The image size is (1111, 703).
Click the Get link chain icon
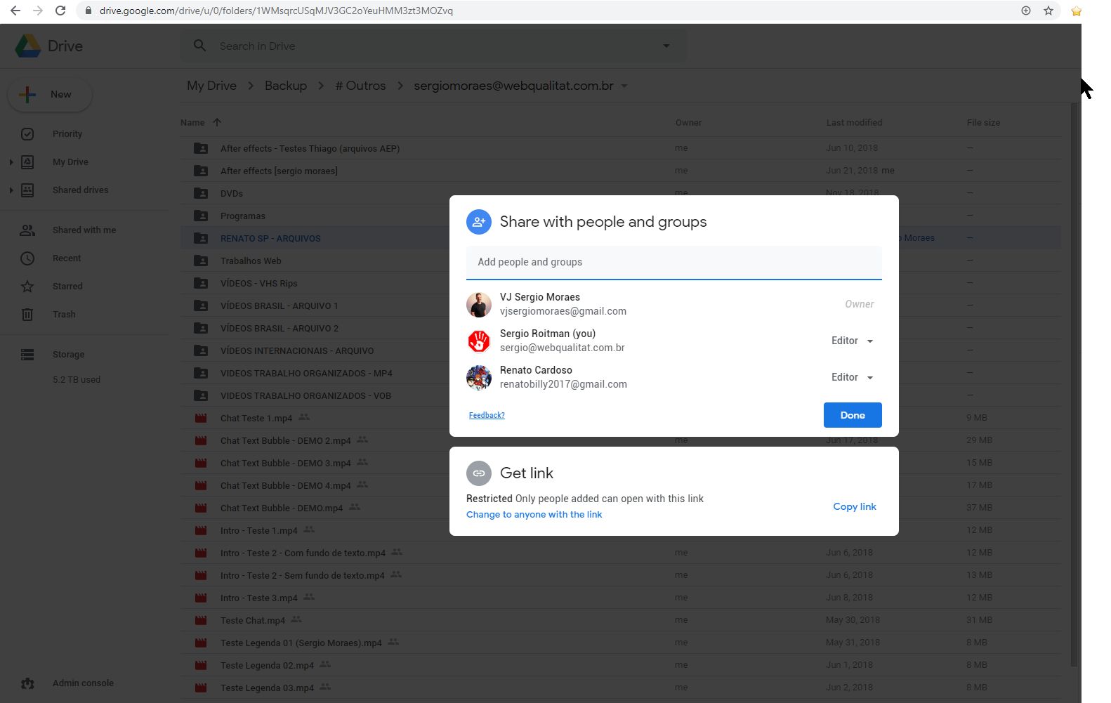(479, 473)
